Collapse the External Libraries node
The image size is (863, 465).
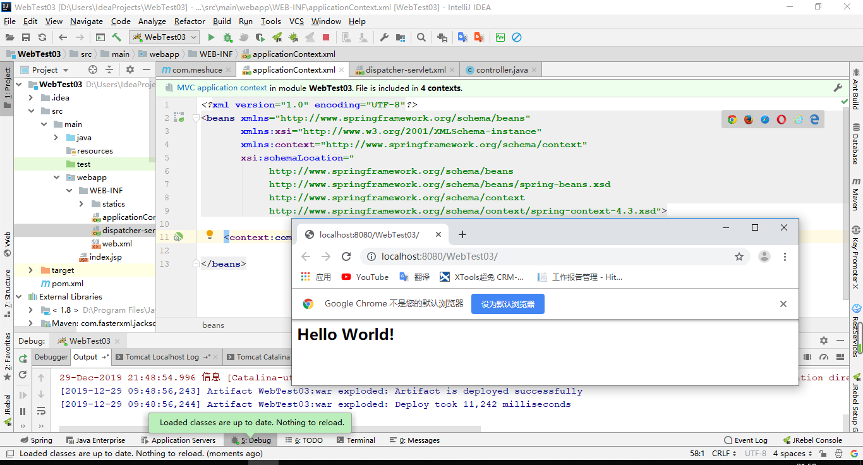click(x=18, y=296)
